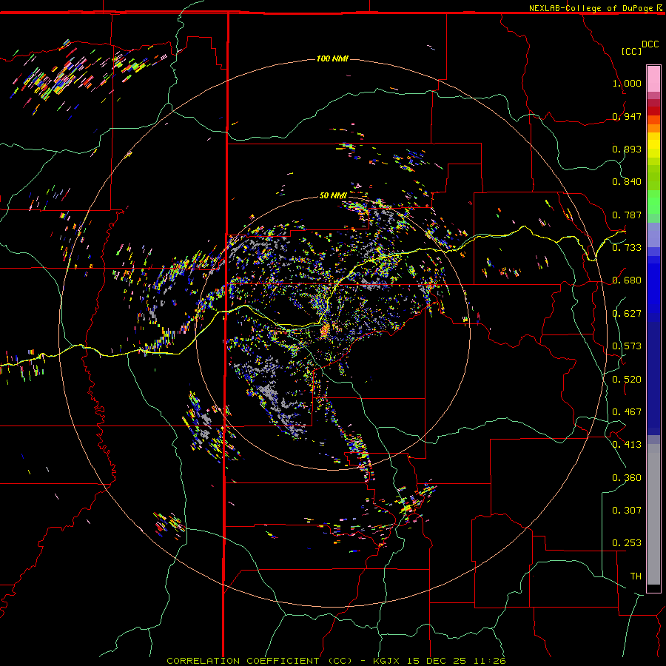Select the 0.520 scale value
666x666 pixels.
[x=627, y=380]
